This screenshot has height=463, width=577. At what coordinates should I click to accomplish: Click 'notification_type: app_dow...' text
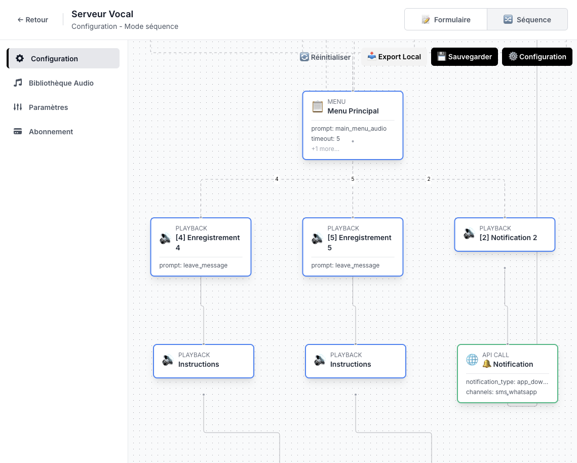[507, 381]
